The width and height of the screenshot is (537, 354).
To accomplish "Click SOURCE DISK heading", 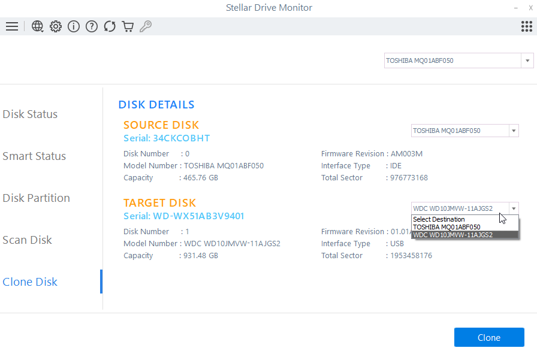I will (161, 125).
